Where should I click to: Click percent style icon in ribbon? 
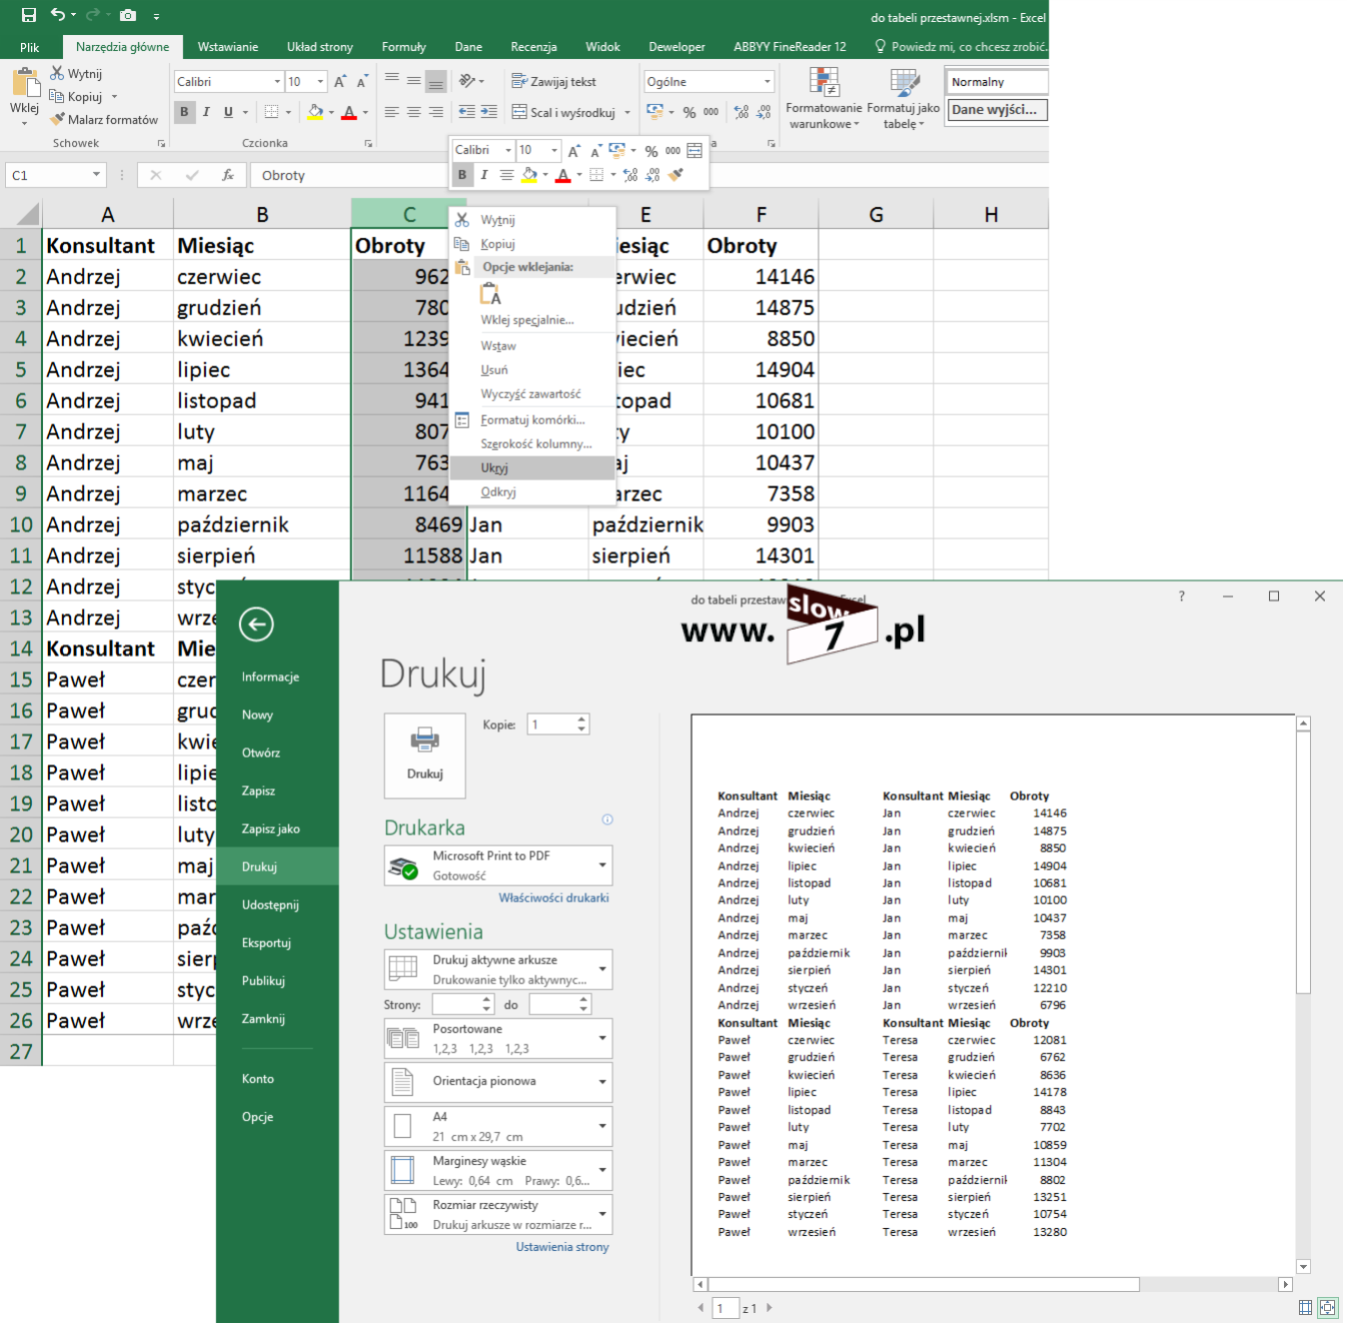pyautogui.click(x=689, y=113)
